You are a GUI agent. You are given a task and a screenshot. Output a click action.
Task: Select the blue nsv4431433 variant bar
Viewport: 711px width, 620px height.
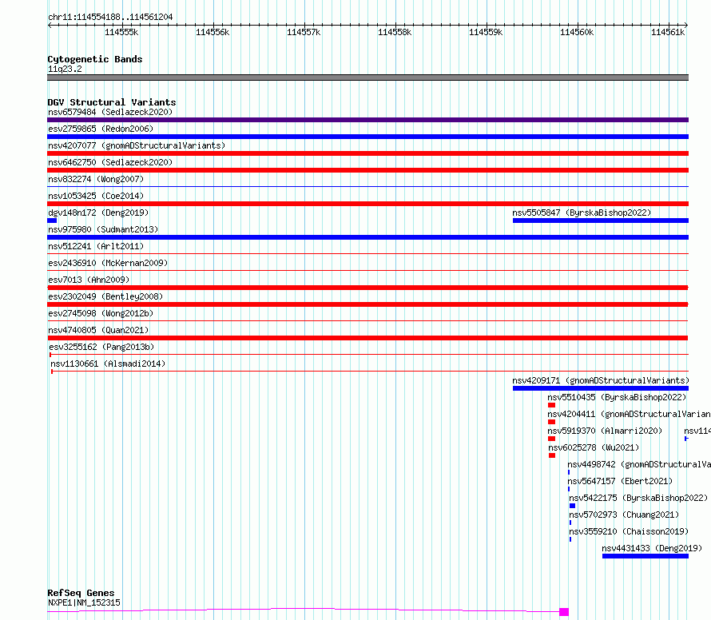pyautogui.click(x=645, y=557)
